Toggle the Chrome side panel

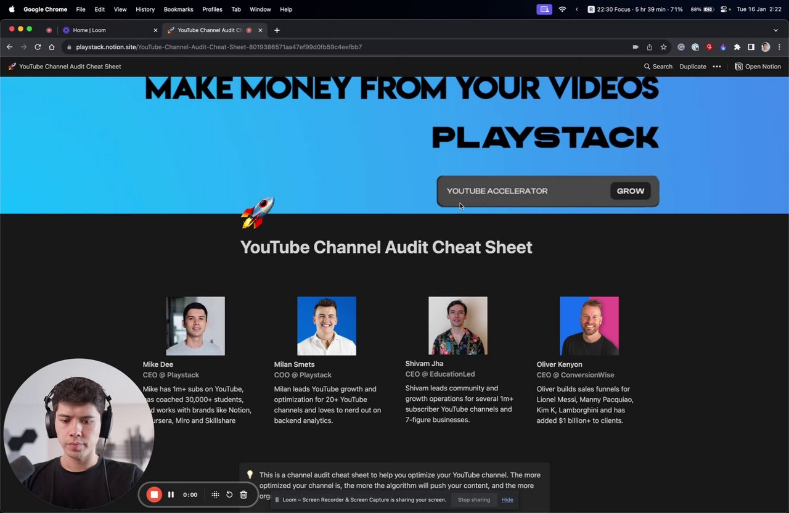coord(751,47)
